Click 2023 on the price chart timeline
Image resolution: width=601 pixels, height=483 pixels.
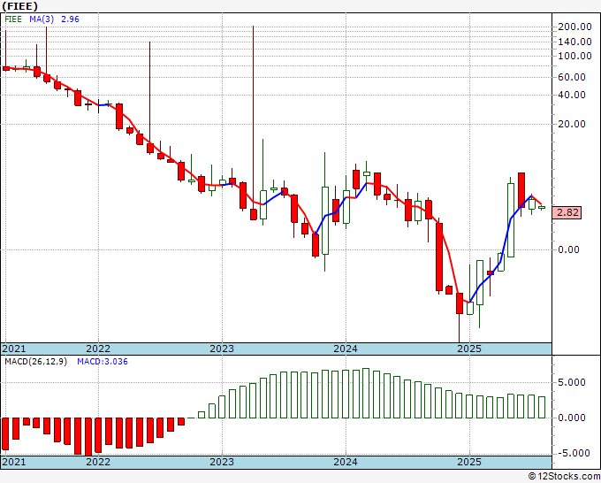(222, 349)
